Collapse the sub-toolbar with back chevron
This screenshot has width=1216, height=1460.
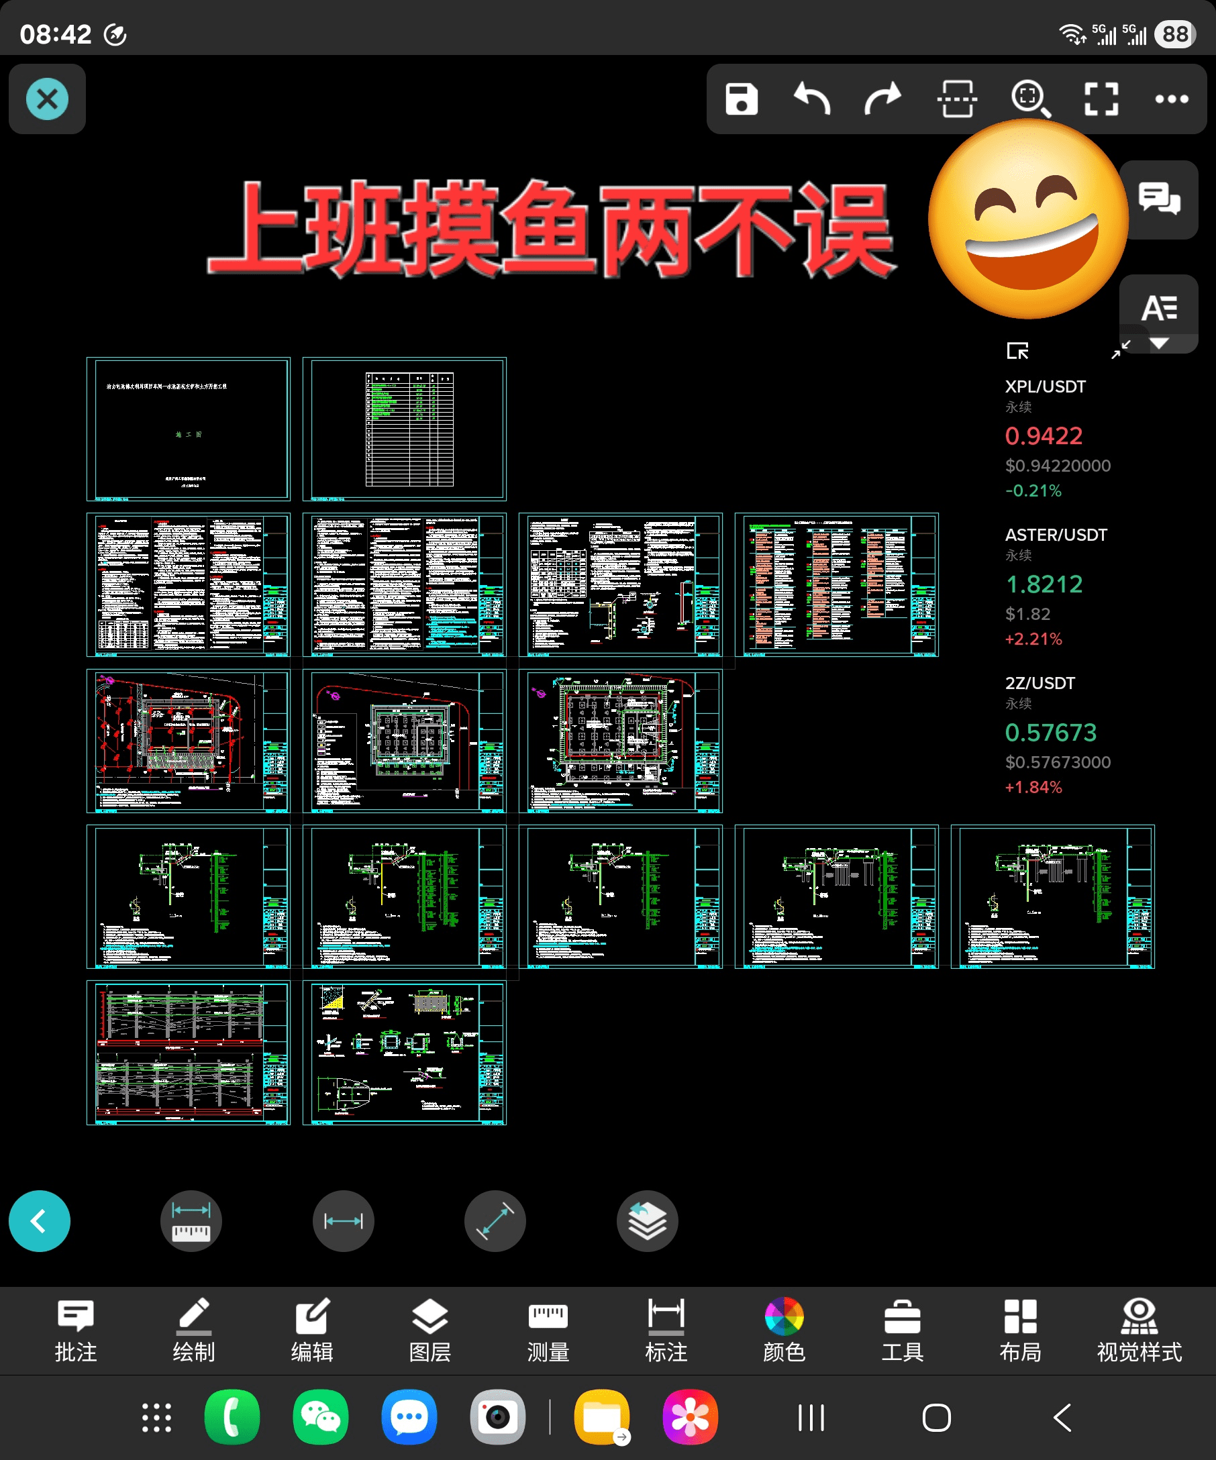pos(40,1221)
